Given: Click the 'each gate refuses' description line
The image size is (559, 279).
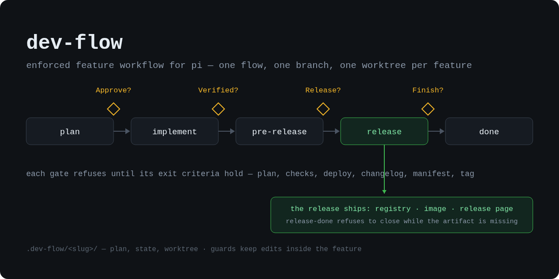Looking at the screenshot, I should (250, 174).
